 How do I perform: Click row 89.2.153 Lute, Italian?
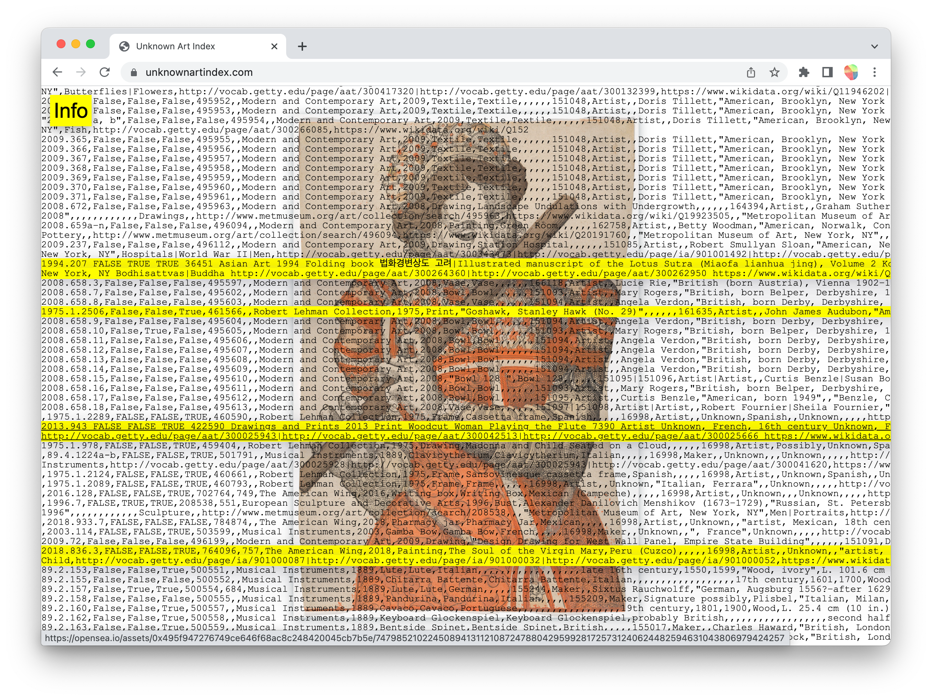(466, 570)
